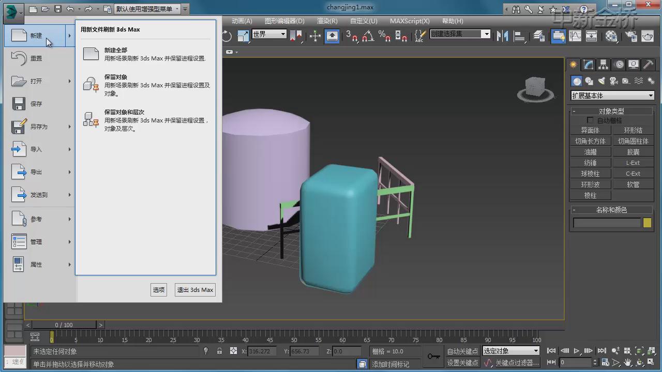Open the Layer Manager icon
This screenshot has width=662, height=372.
click(539, 36)
